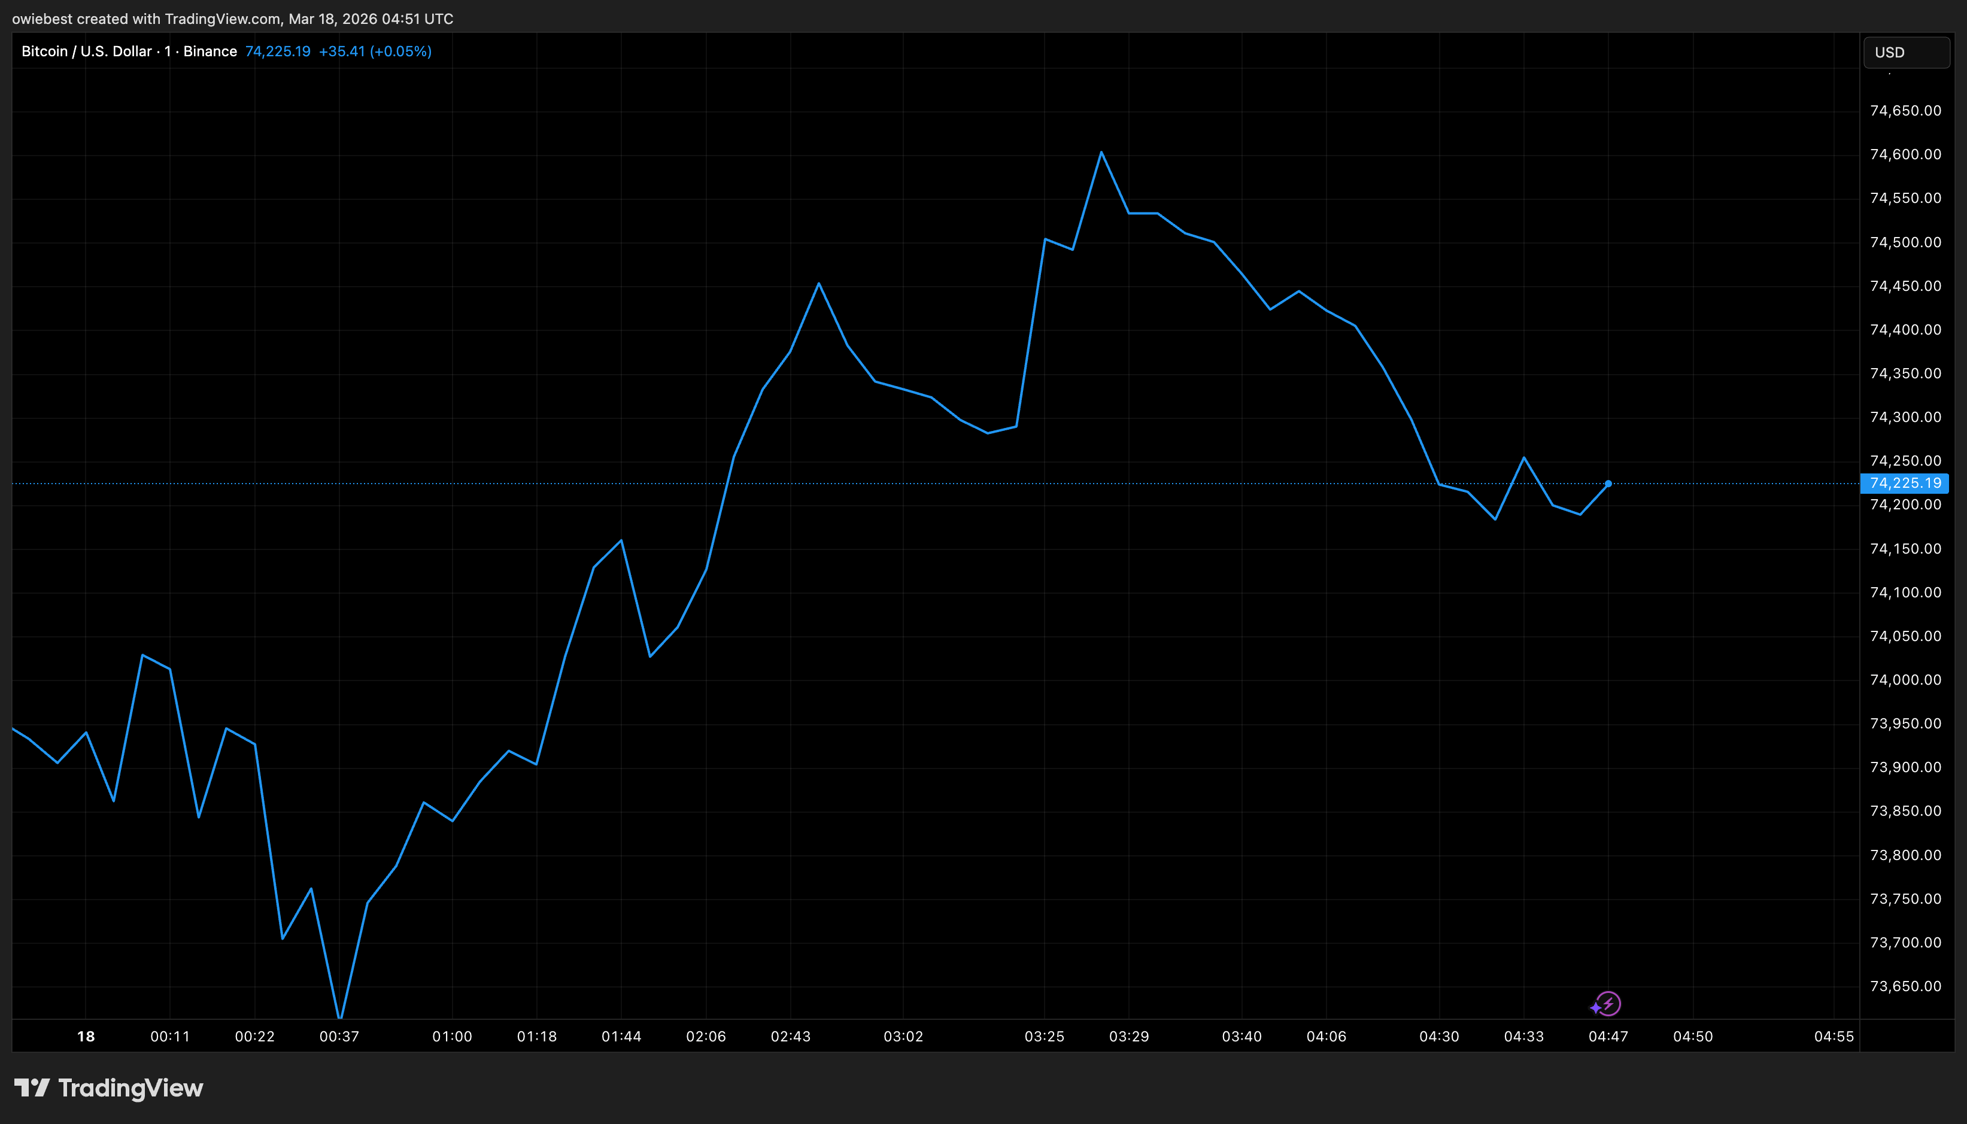Click the purple lightning bolt event icon
Screen dimensions: 1967x1124
tap(1608, 1004)
